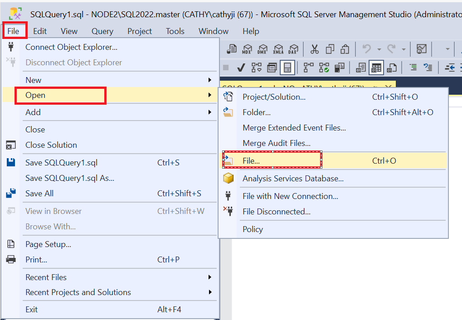Image resolution: width=462 pixels, height=320 pixels.
Task: Toggle Include Client Statistics icon
Action: (340, 68)
